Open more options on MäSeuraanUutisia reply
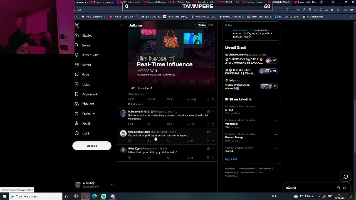Image resolution: width=356 pixels, height=200 pixels. (x=213, y=132)
